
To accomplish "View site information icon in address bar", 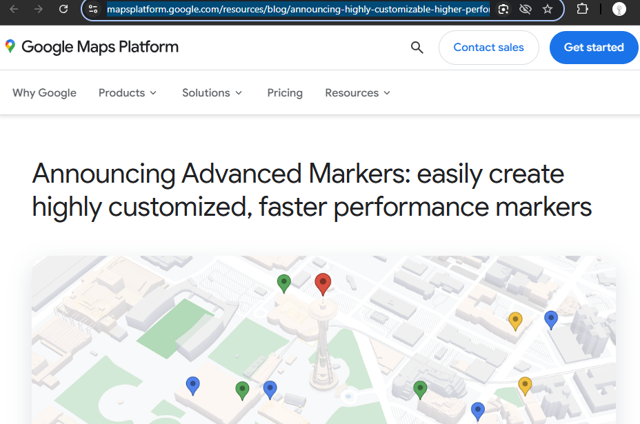I will pyautogui.click(x=93, y=9).
